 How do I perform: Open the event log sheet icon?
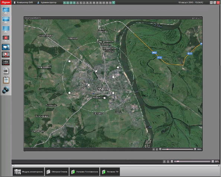tap(6, 71)
